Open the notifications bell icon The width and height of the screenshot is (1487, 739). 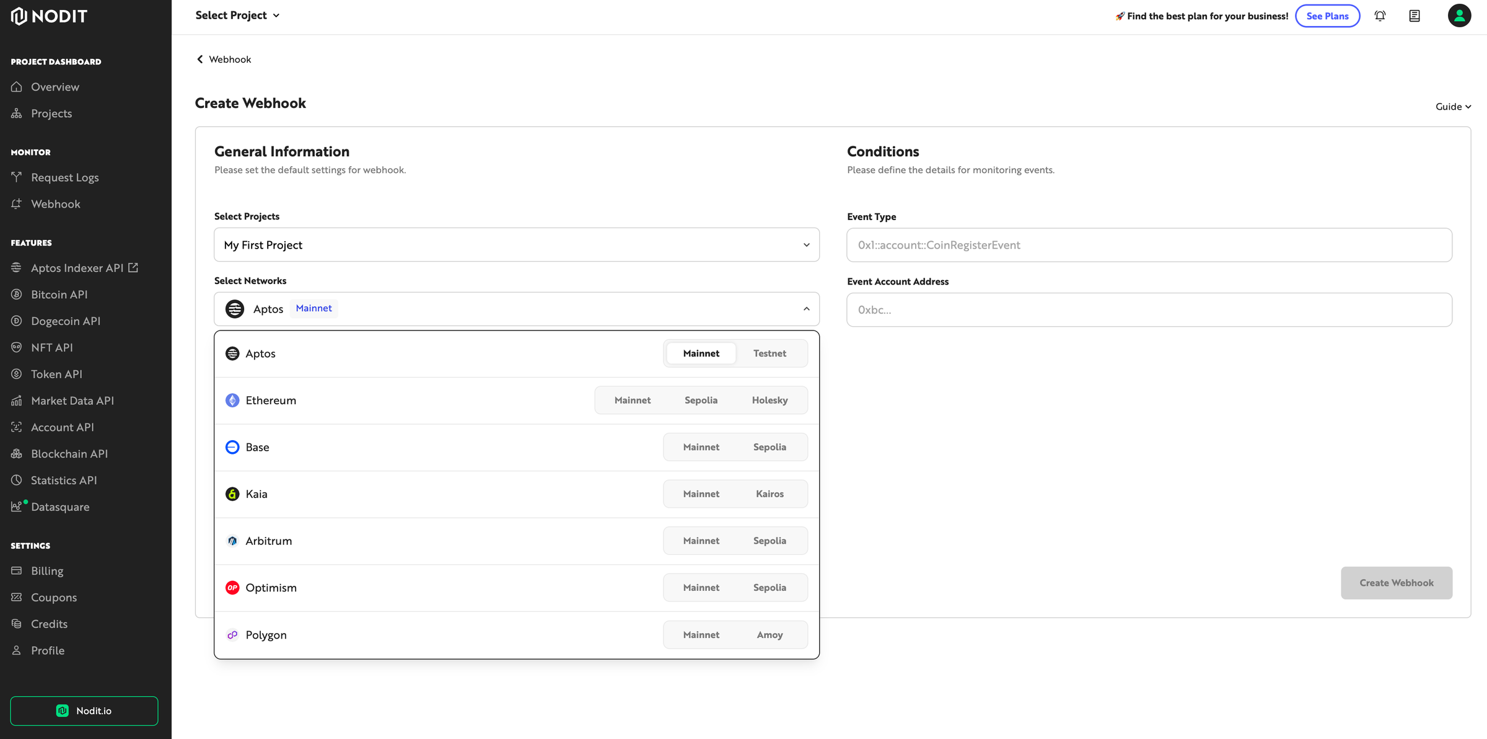click(x=1380, y=15)
